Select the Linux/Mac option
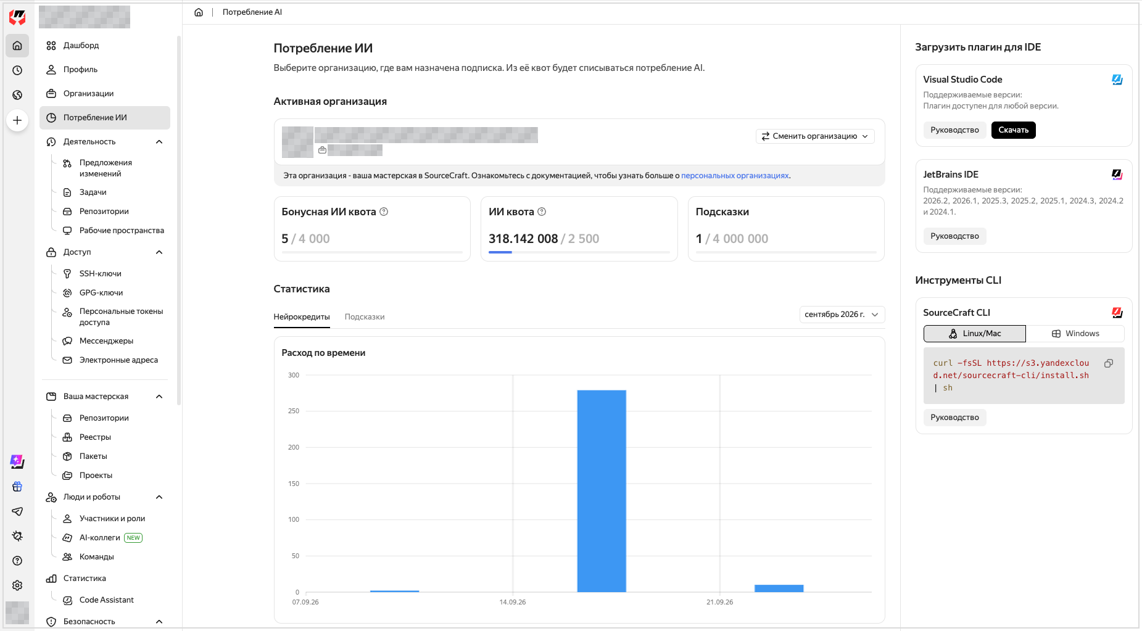 pos(975,334)
